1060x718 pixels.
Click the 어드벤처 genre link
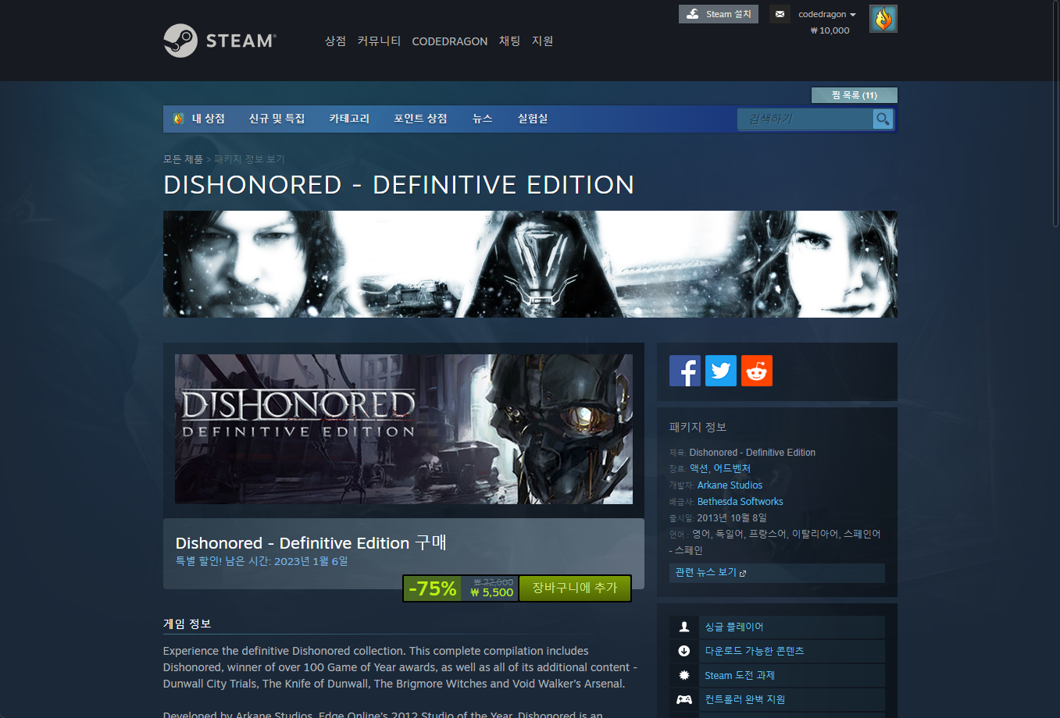[732, 468]
